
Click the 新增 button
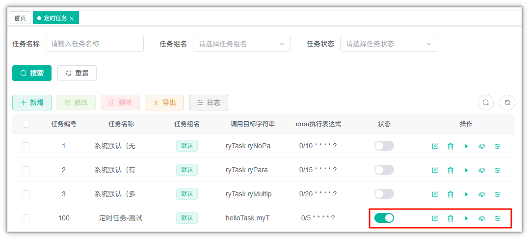coord(32,103)
